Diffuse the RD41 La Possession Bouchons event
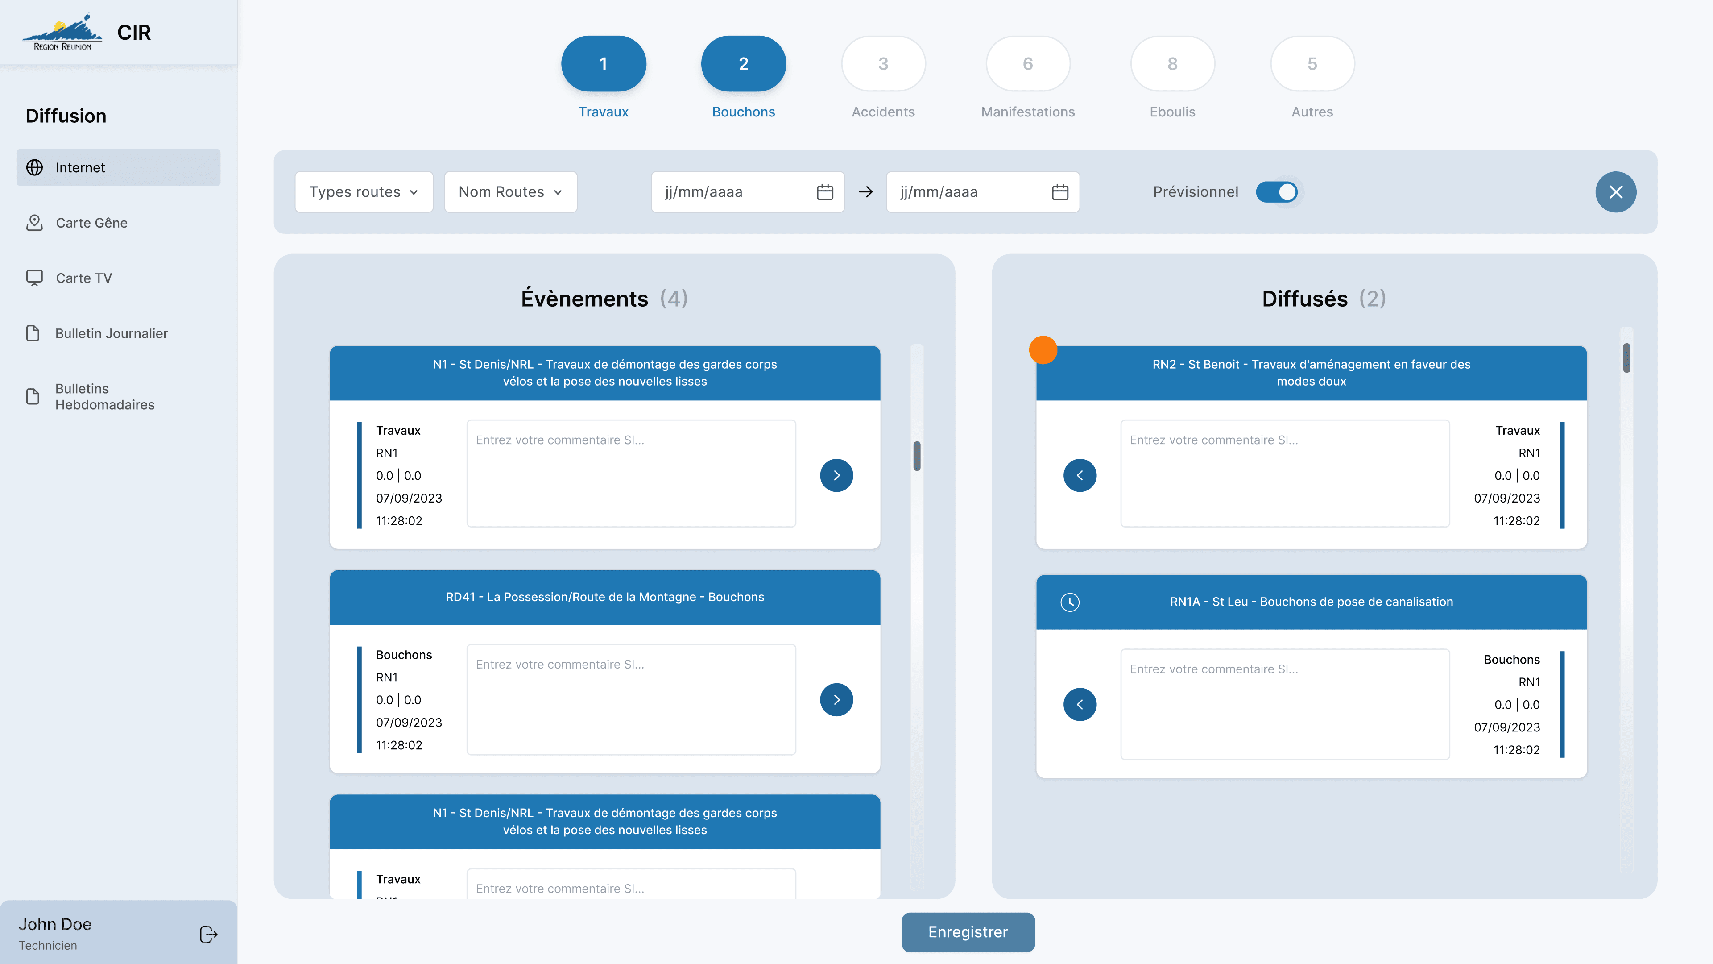Screen dimensions: 1713x964 [x=836, y=700]
